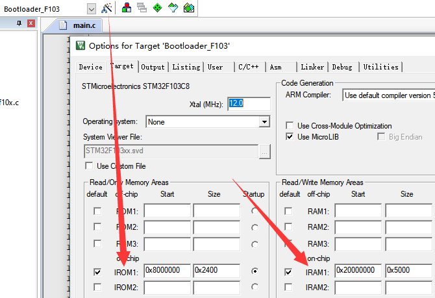Screen dimensions: 435x298
Task: Open the Listing tab
Action: point(186,67)
